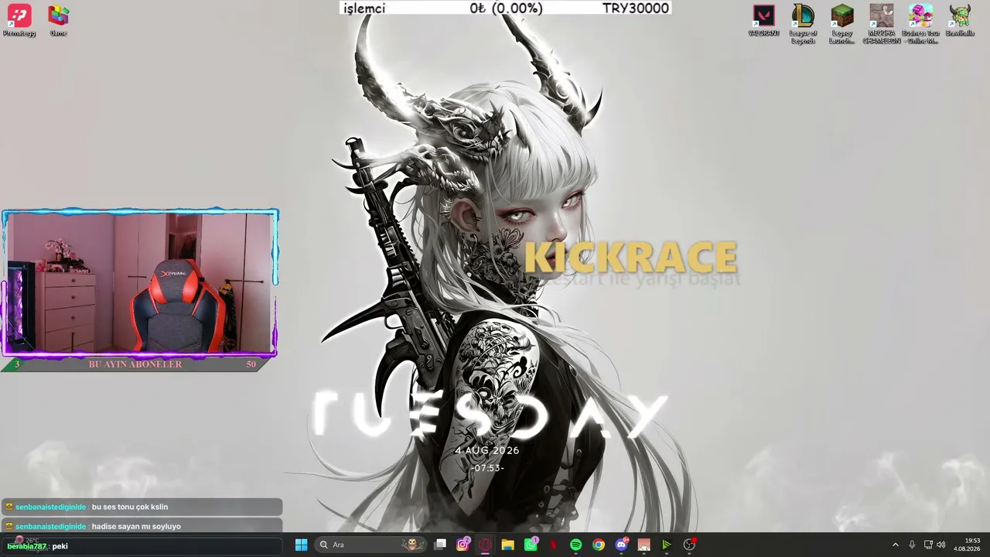Expand the hidden system tray icons
Screen dimensions: 990x557
pyautogui.click(x=896, y=545)
